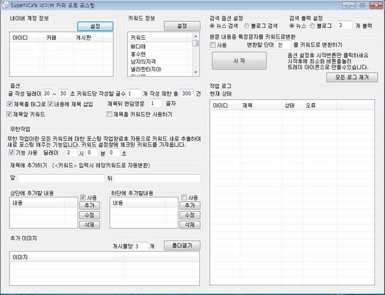
Task: Click 게시판 column header
Action: click(x=88, y=38)
